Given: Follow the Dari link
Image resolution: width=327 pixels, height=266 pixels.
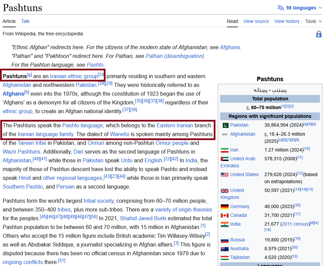Looking at the screenshot, I should pyautogui.click(x=79, y=152).
